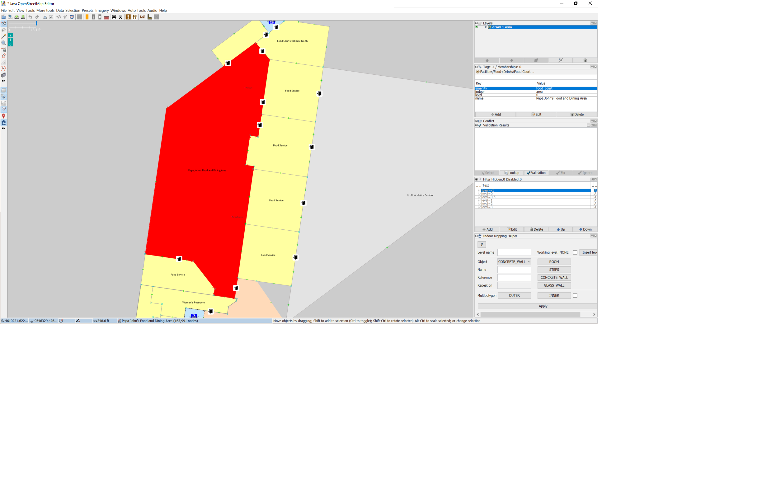Click the Download map data icon
This screenshot has width=762, height=493.
(x=16, y=17)
